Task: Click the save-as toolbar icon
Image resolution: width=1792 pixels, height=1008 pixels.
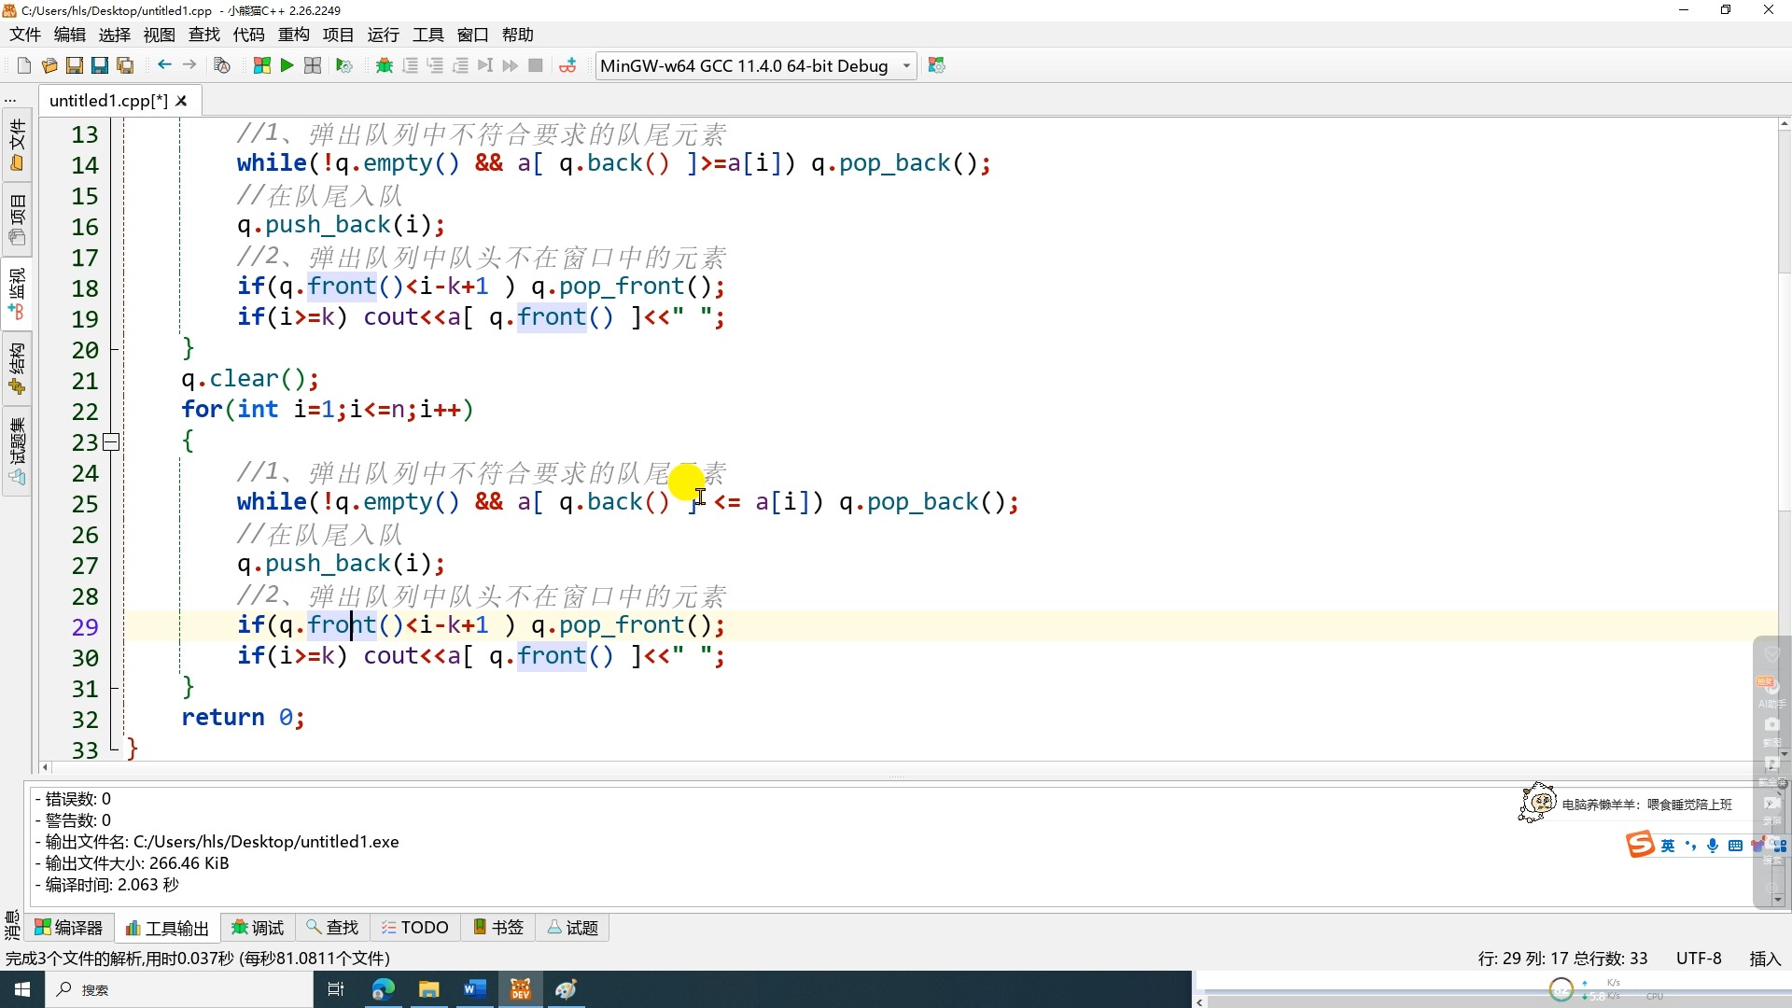Action: [100, 65]
